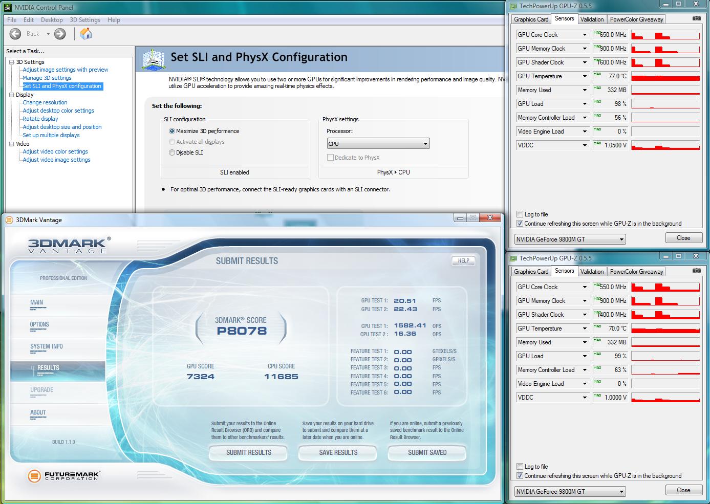Uncheck Continue refreshing in upper GPU-Z window
710x504 pixels.
[x=520, y=224]
